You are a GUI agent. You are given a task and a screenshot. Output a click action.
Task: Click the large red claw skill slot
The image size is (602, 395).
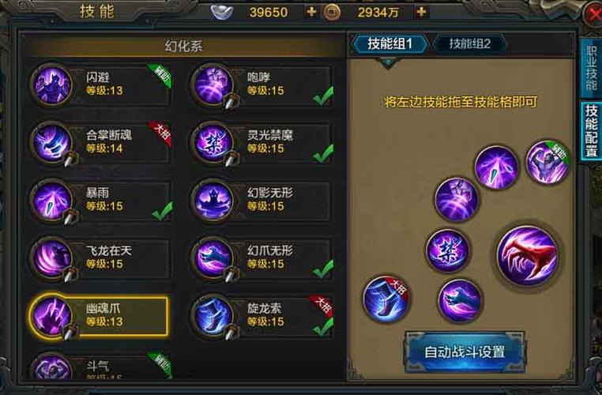(x=528, y=256)
